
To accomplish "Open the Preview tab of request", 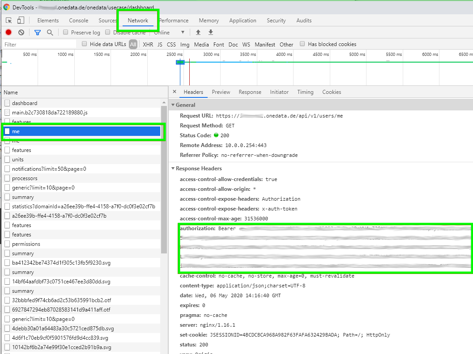I will pos(221,92).
